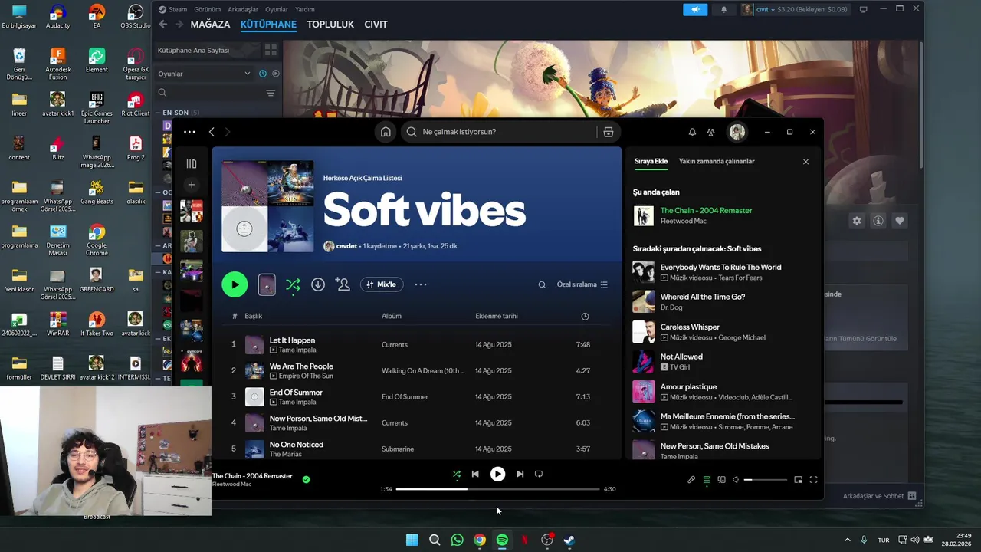
Task: Open Spotify browse icon in search bar
Action: (x=609, y=132)
